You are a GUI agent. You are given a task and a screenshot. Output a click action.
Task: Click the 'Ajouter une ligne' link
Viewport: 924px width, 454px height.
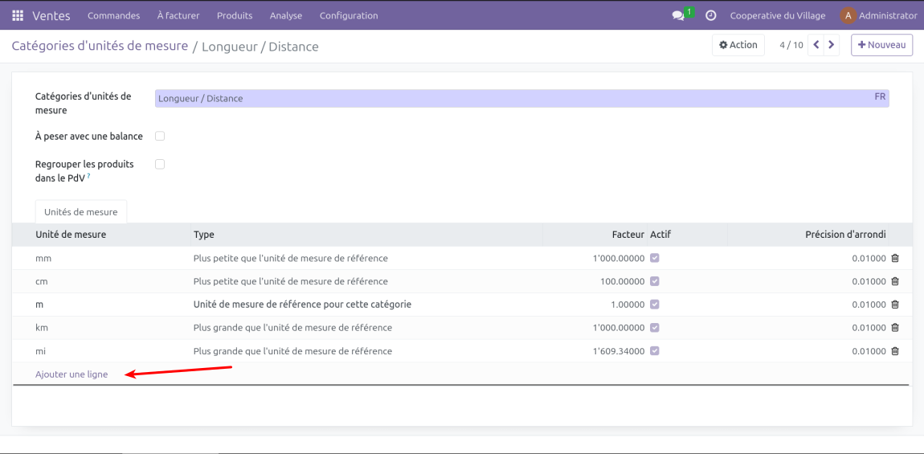(72, 374)
